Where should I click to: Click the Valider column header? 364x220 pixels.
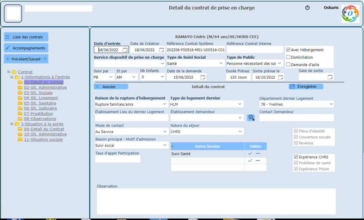click(255, 146)
